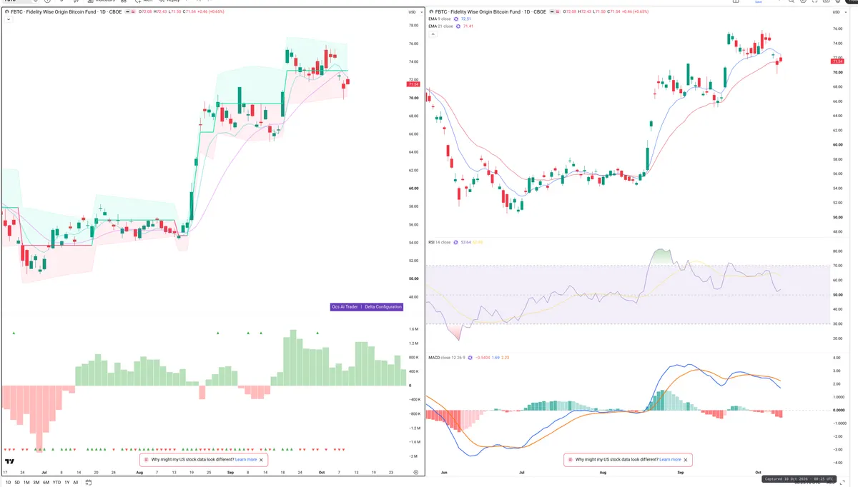Image resolution: width=858 pixels, height=487 pixels.
Task: Click the 80.00 level on RSI axis
Action: tap(837, 251)
